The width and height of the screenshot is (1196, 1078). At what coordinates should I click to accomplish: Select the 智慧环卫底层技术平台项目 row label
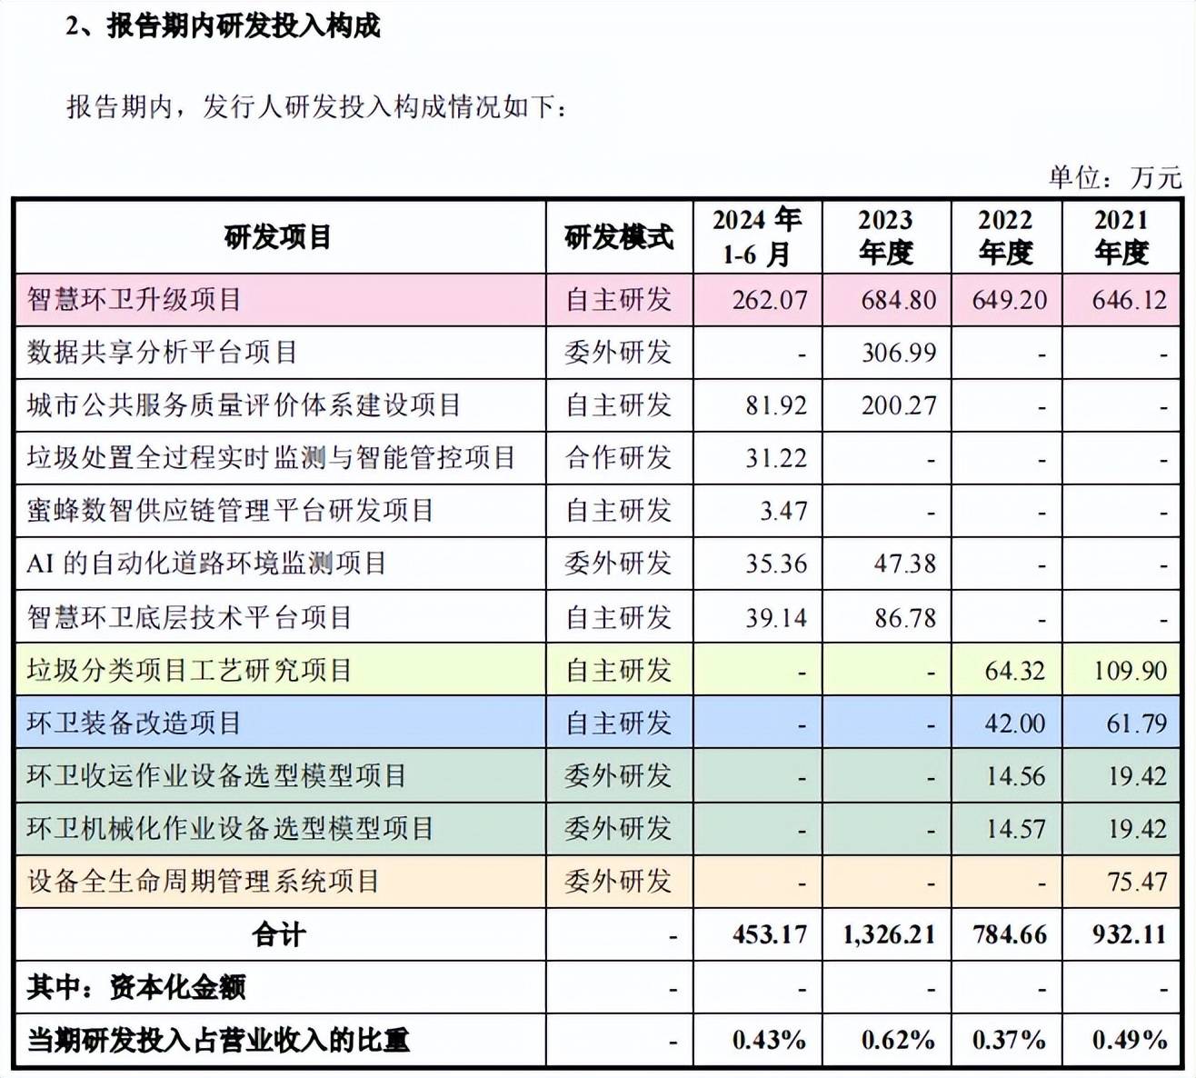click(189, 618)
